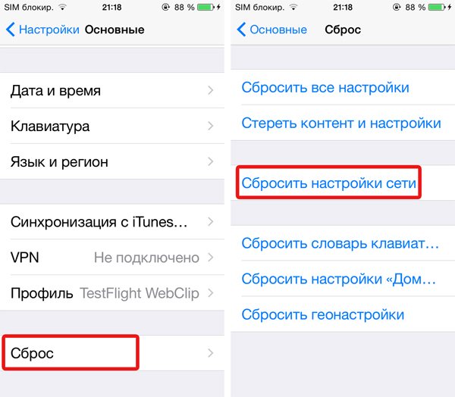Open VPN Не подключено row
Image resolution: width=455 pixels, height=397 pixels.
[x=112, y=258]
